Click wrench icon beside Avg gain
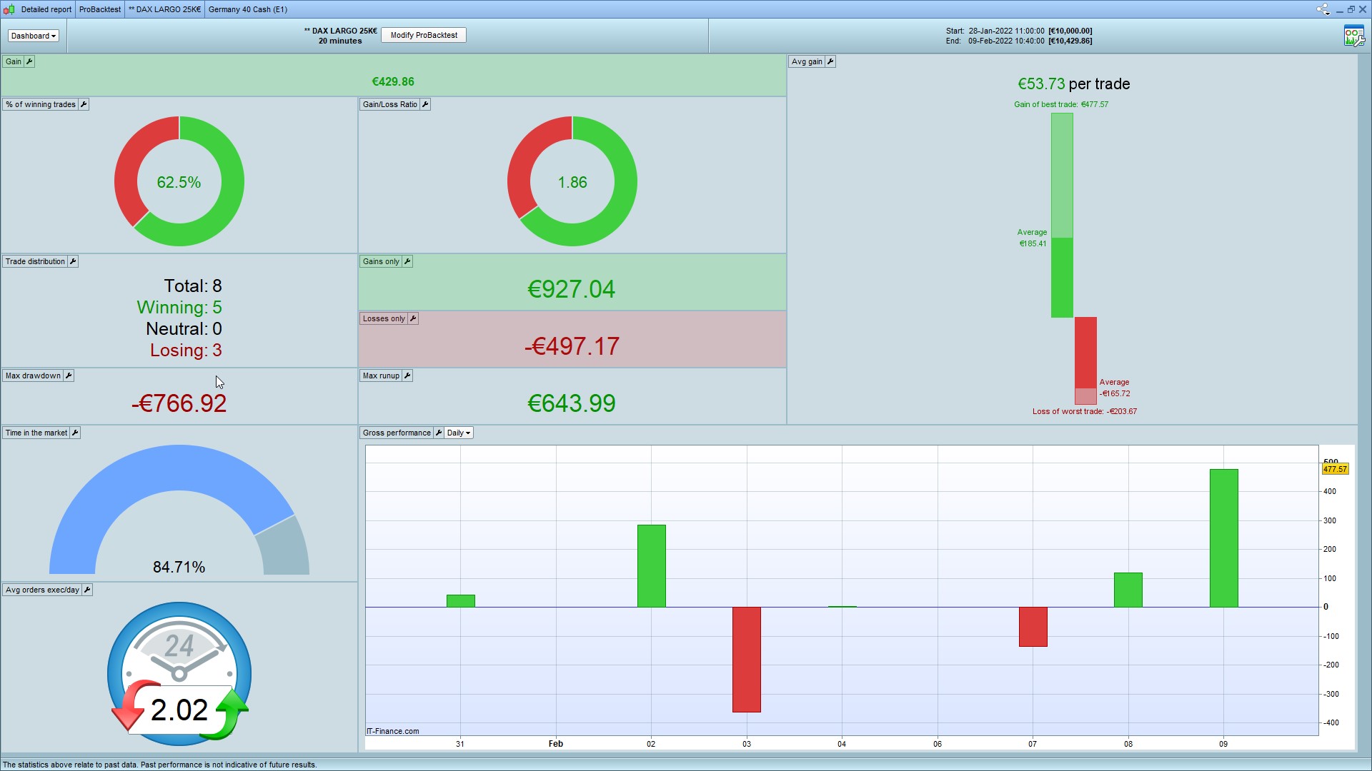 830,61
